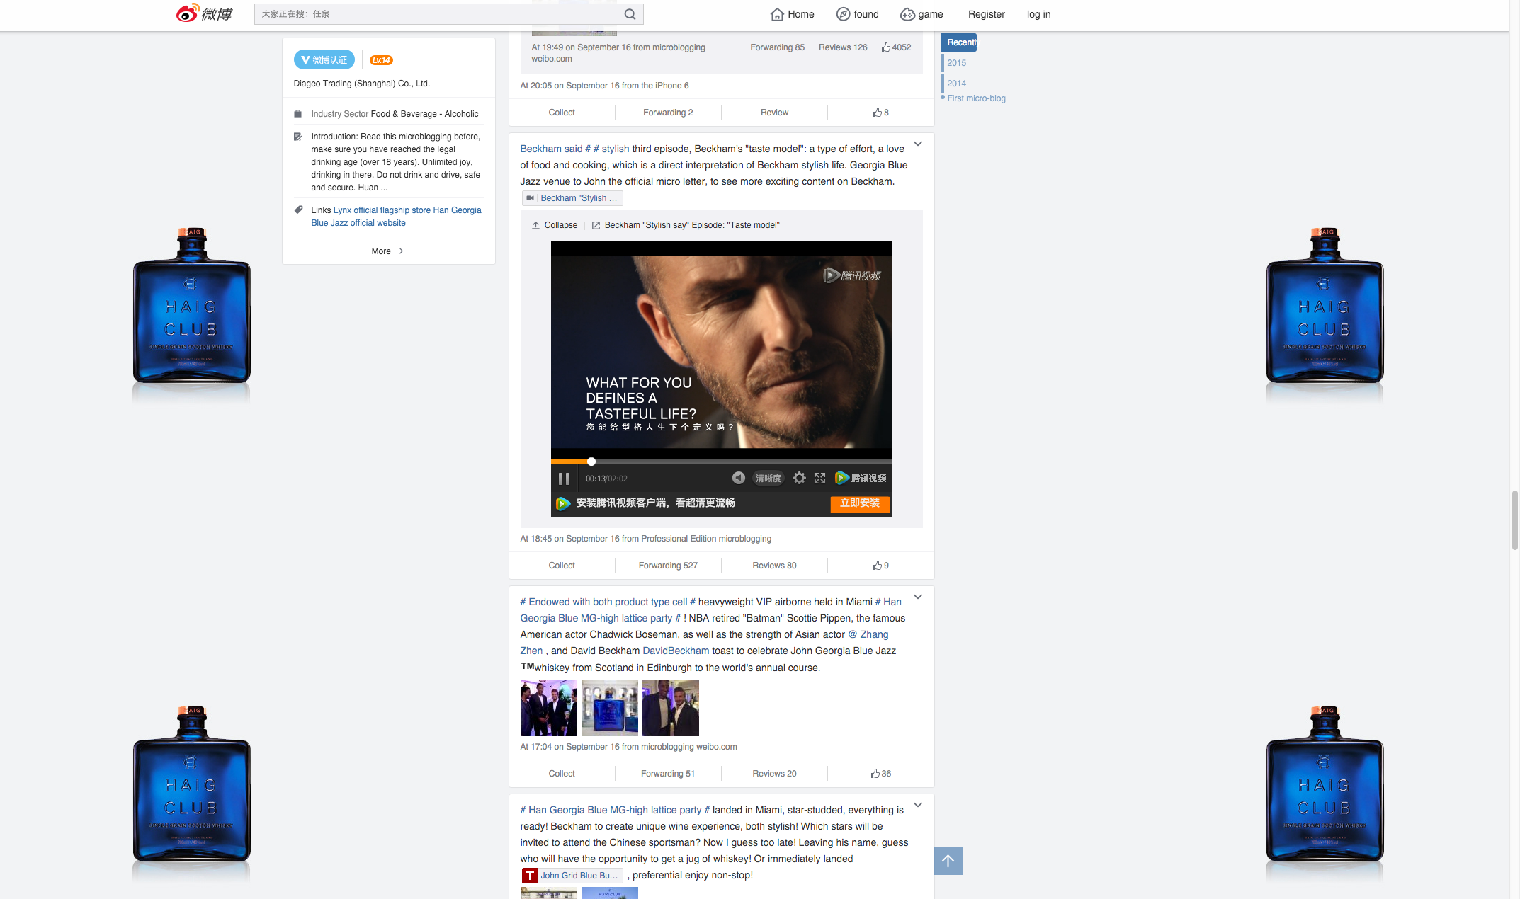Like the iPhone 6 post with 8 likes
This screenshot has width=1520, height=899.
880,113
